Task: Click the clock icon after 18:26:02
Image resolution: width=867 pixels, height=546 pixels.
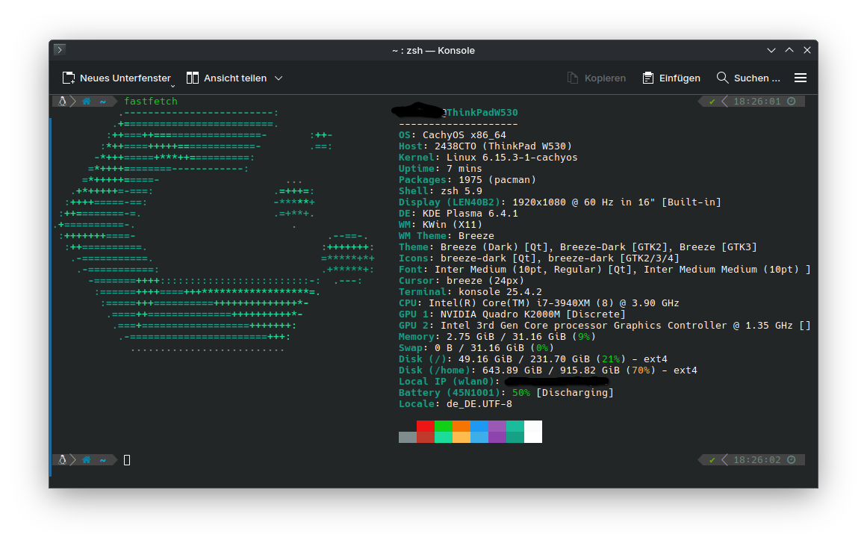Action: click(792, 459)
